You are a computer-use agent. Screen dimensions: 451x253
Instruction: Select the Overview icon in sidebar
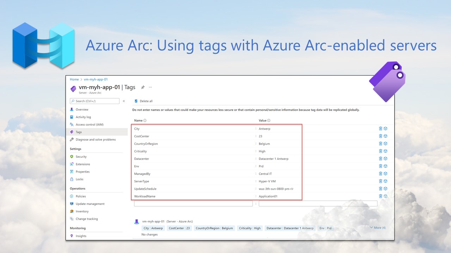click(x=72, y=109)
